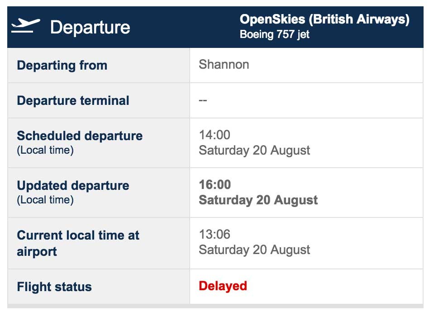Screen dimensions: 429x311
Task: Select the Departure terminal label
Action: pos(73,100)
